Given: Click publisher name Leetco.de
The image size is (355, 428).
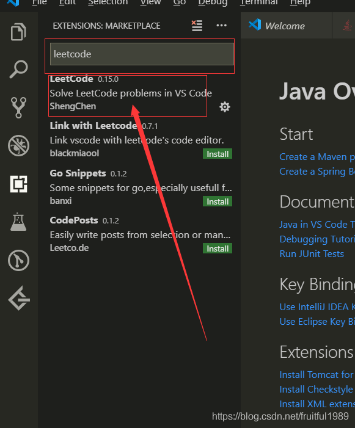Looking at the screenshot, I should pos(69,248).
